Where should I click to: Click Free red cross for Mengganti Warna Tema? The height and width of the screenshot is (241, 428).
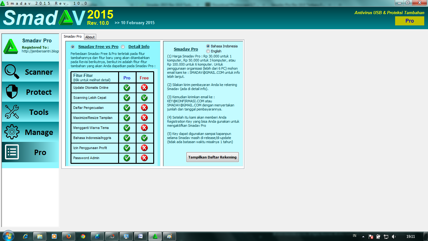tap(144, 128)
